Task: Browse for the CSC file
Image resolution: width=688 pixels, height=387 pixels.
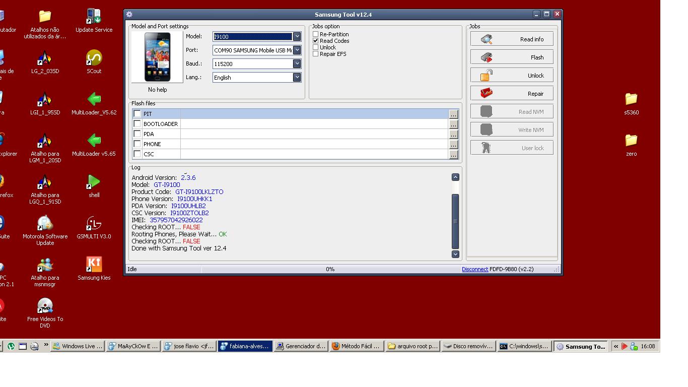Action: (453, 155)
